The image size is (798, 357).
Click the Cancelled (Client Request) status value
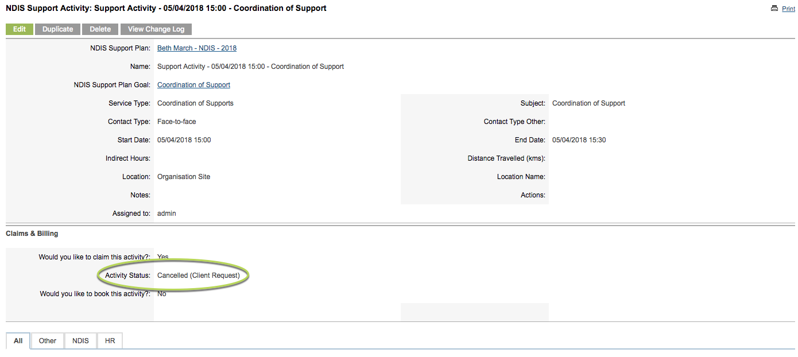coord(199,275)
